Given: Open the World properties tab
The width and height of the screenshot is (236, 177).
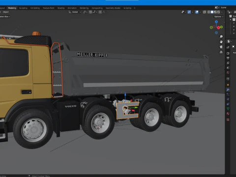Looking at the screenshot, I should [x=228, y=72].
